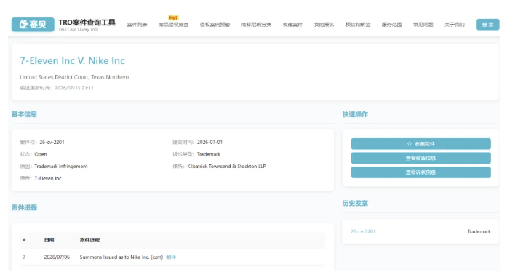Go to 侵权案例预警 in the navigation
The image size is (515, 280).
(215, 25)
